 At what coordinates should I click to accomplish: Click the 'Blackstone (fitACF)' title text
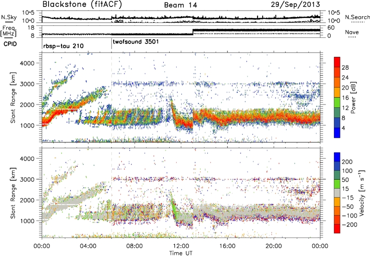click(82, 5)
